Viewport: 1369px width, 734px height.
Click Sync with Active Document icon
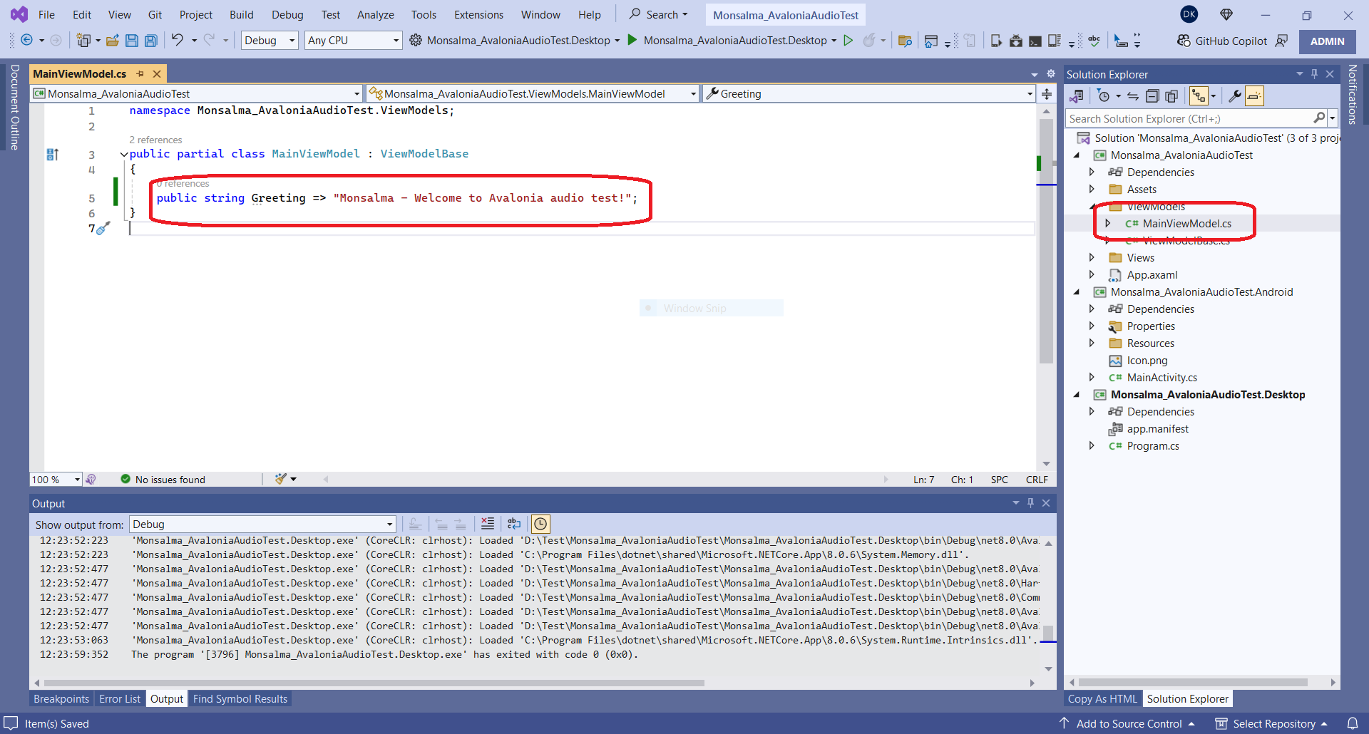tap(1133, 96)
